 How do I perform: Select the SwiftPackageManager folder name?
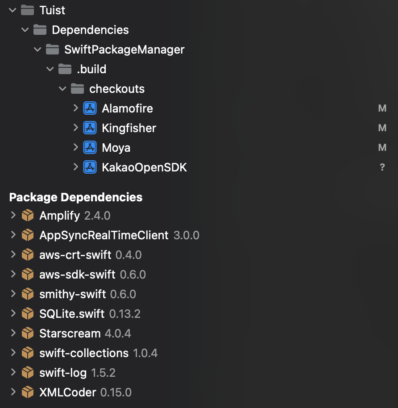[x=124, y=50]
